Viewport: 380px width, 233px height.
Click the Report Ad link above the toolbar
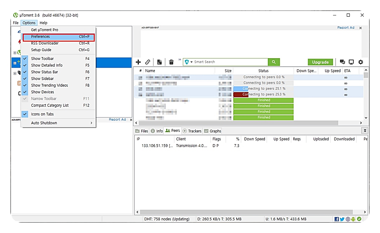point(346,28)
